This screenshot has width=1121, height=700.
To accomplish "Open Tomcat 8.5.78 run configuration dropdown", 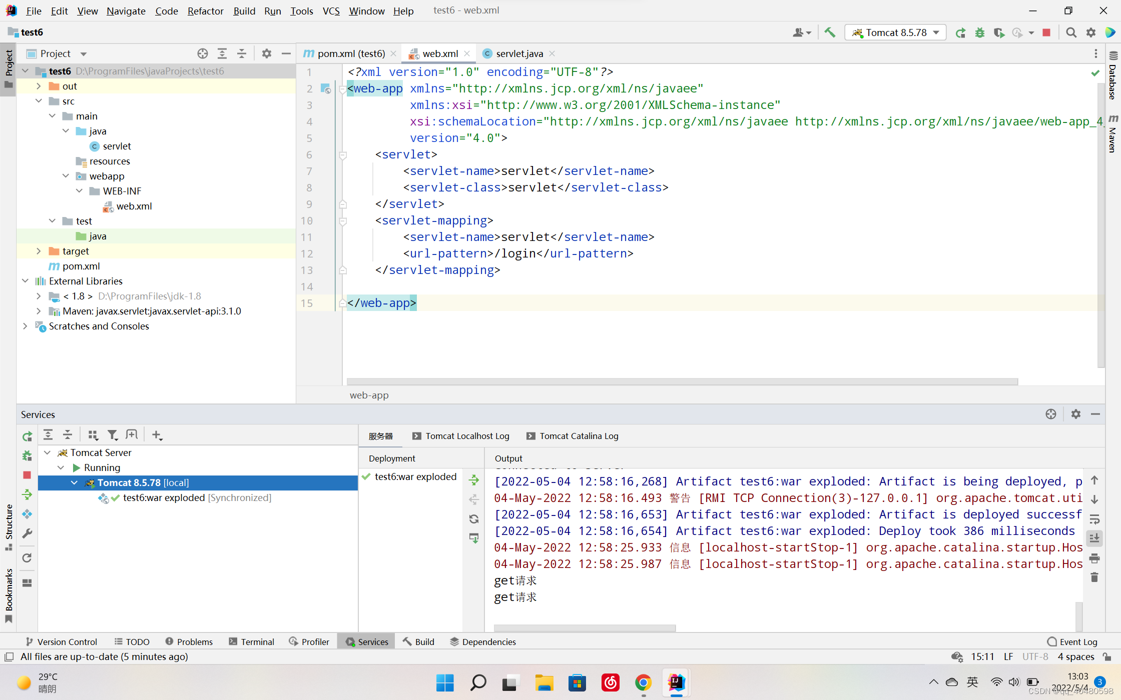I will [x=895, y=32].
